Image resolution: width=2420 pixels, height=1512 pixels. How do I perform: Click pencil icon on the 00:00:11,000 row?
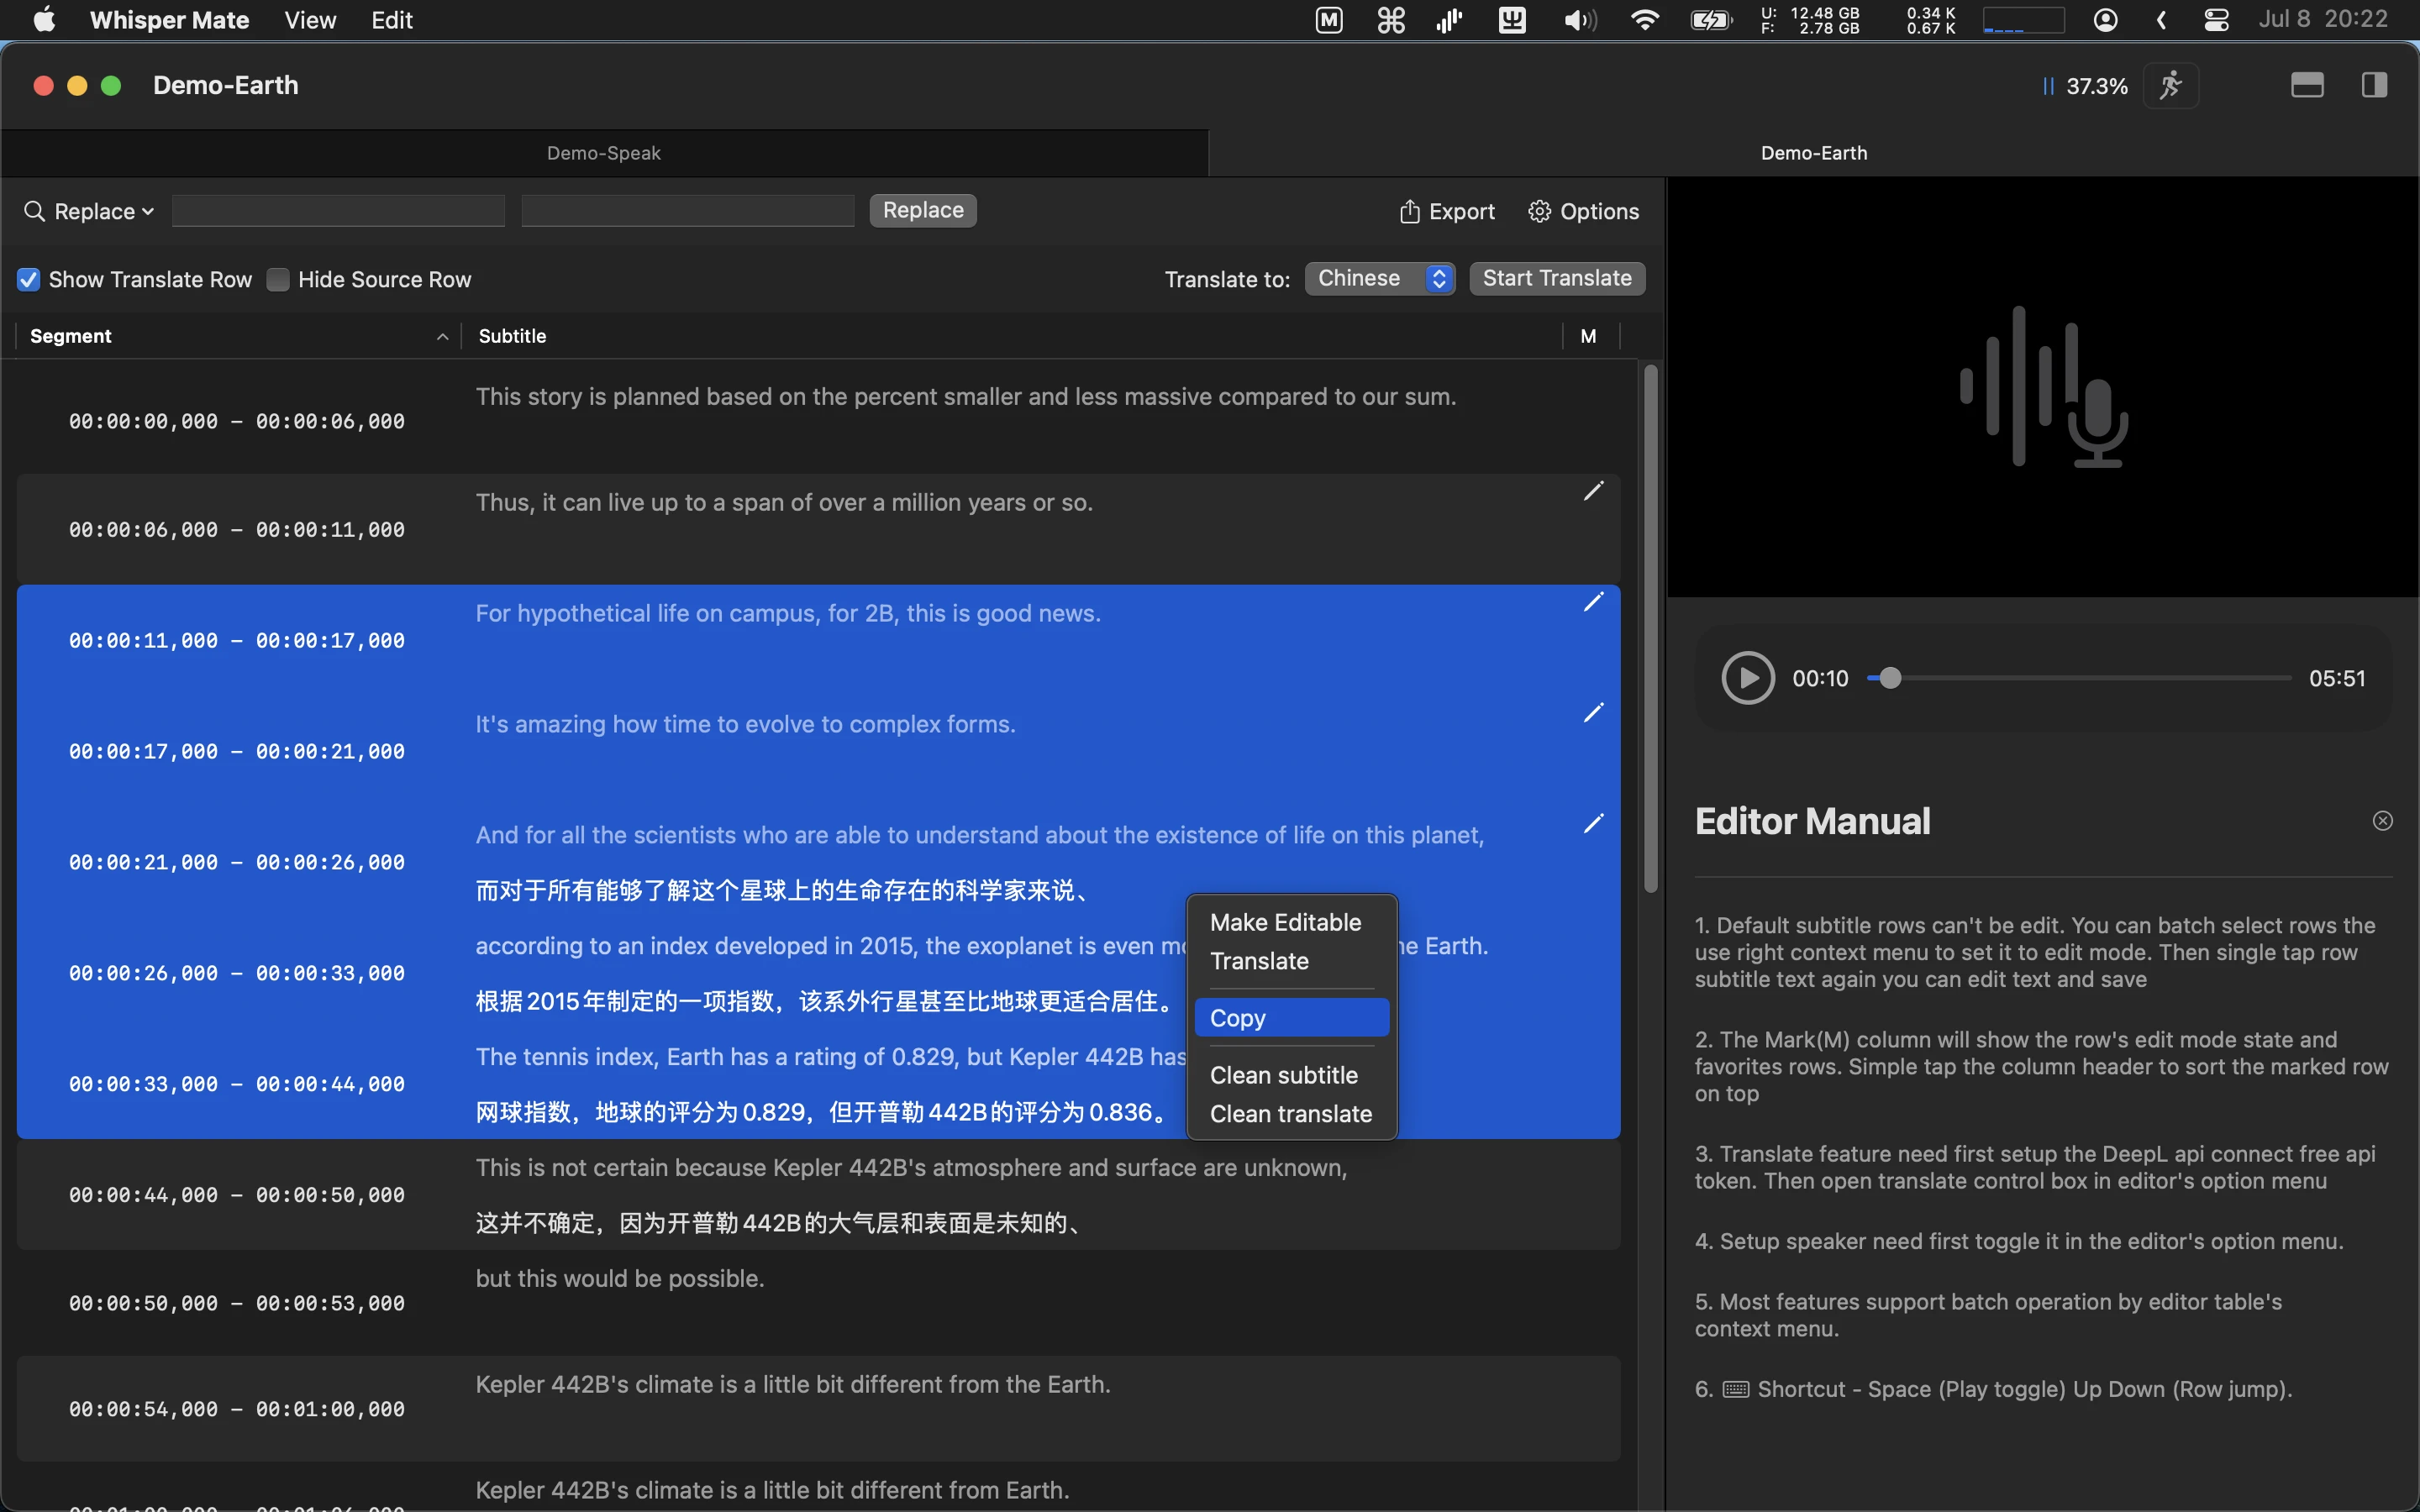tap(1594, 601)
